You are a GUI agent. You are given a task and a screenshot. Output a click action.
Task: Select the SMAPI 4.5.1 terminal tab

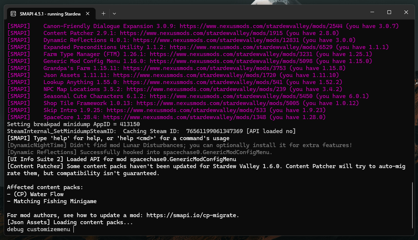[51, 14]
